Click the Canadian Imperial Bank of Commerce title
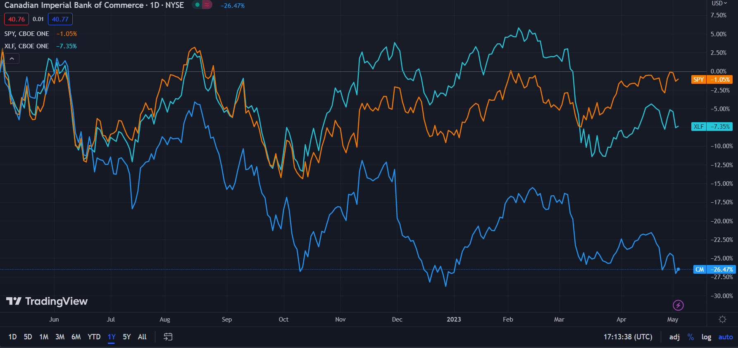This screenshot has height=348, width=738. (74, 5)
